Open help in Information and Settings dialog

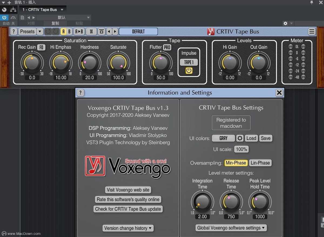80,93
